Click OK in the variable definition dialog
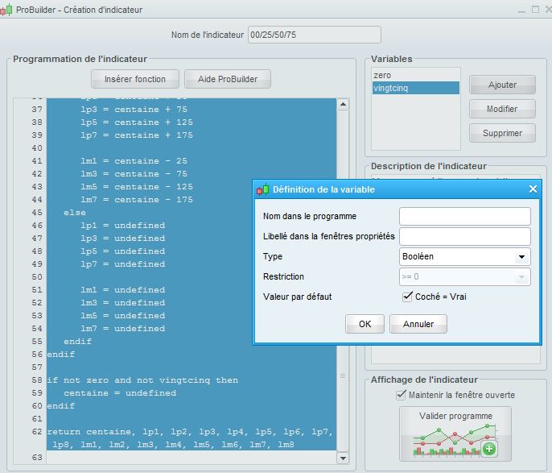Screen dimensions: 552x473 [x=365, y=324]
